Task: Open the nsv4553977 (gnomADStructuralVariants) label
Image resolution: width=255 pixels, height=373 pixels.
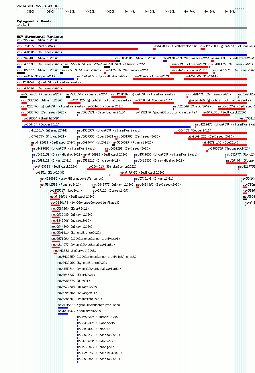Action: click(x=109, y=130)
